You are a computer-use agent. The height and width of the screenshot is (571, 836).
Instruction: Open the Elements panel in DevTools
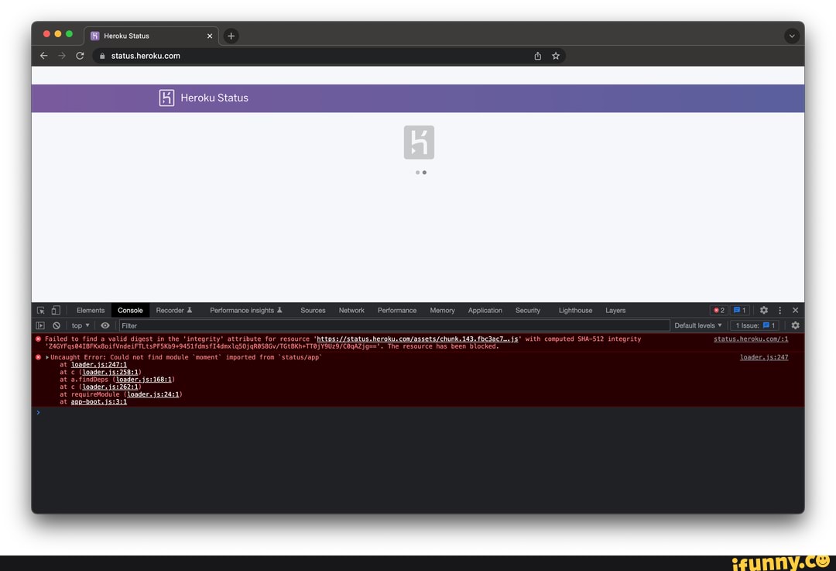coord(91,310)
